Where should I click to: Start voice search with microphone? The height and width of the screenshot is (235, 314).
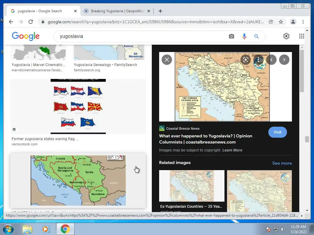point(244,36)
